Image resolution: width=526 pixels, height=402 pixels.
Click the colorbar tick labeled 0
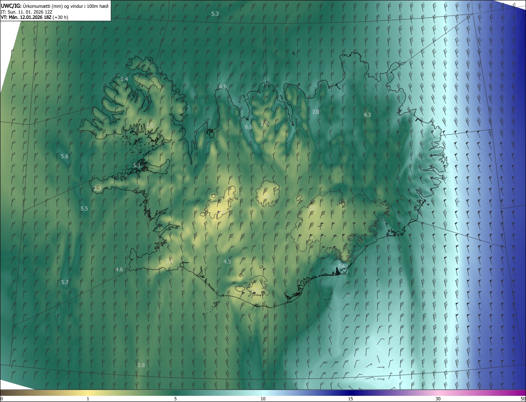pyautogui.click(x=2, y=399)
